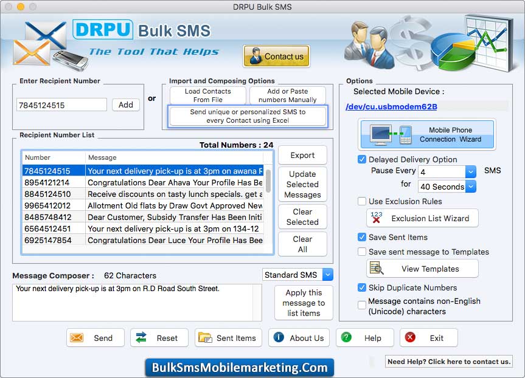Image resolution: width=525 pixels, height=378 pixels.
Task: Click Load Contacts From File button
Action: (x=208, y=95)
